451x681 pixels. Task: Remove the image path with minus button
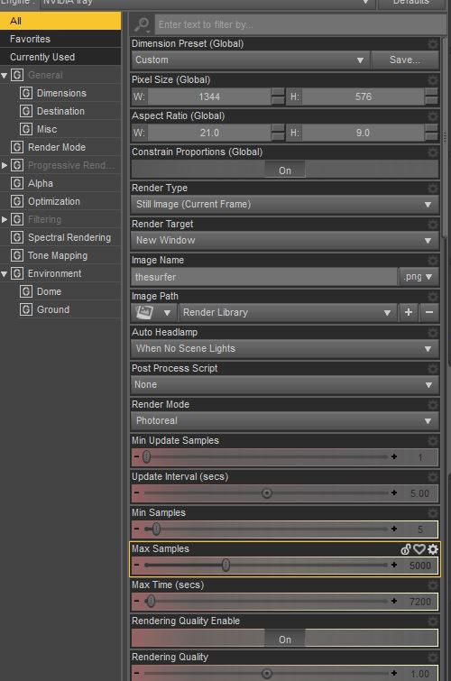pos(429,312)
